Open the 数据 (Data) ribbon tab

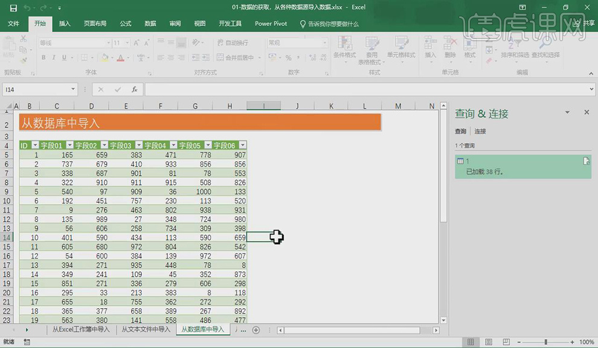pyautogui.click(x=150, y=24)
